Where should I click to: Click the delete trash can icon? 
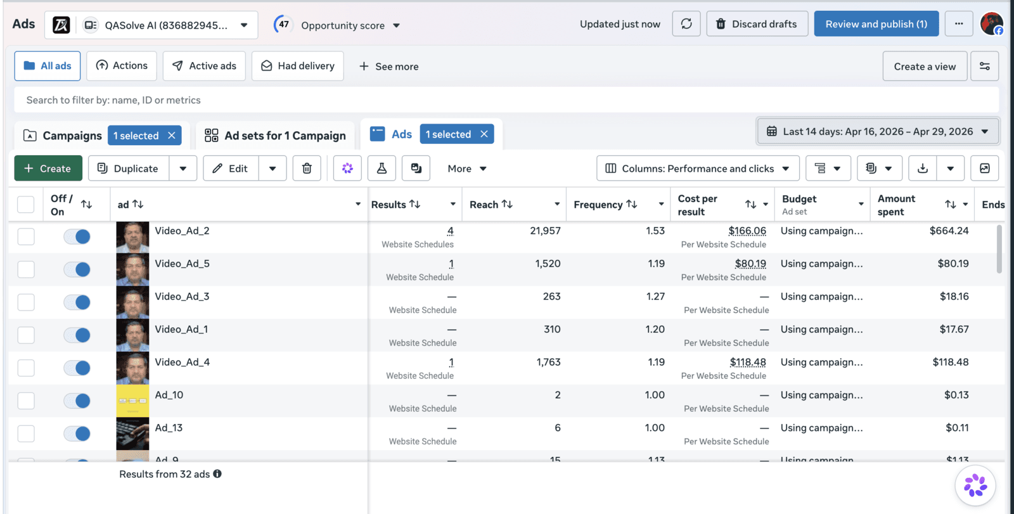tap(307, 169)
